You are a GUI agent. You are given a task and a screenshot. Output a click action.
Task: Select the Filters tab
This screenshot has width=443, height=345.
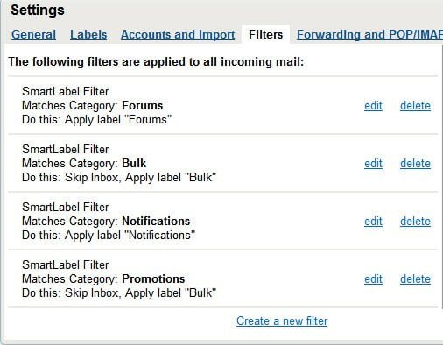(x=265, y=34)
